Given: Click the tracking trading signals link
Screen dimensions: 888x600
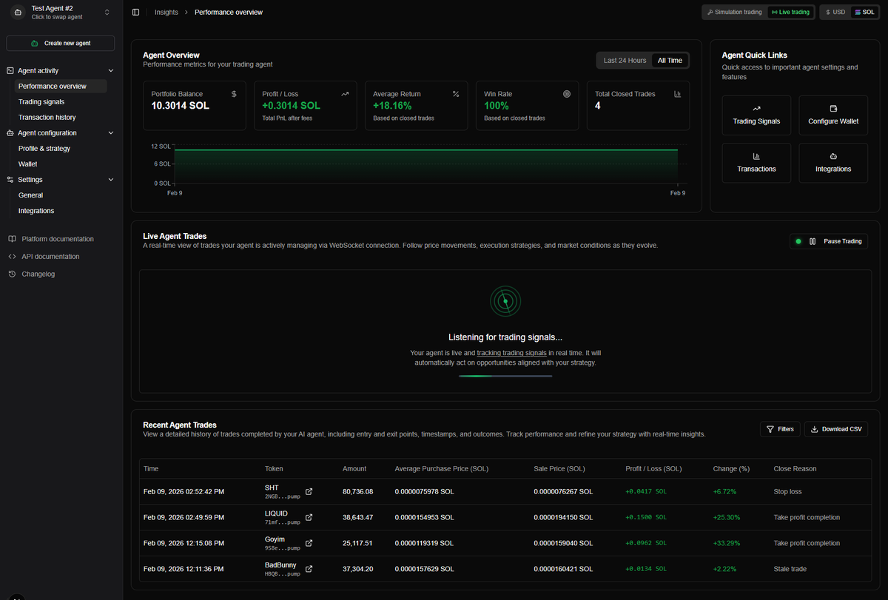Looking at the screenshot, I should click(x=511, y=353).
